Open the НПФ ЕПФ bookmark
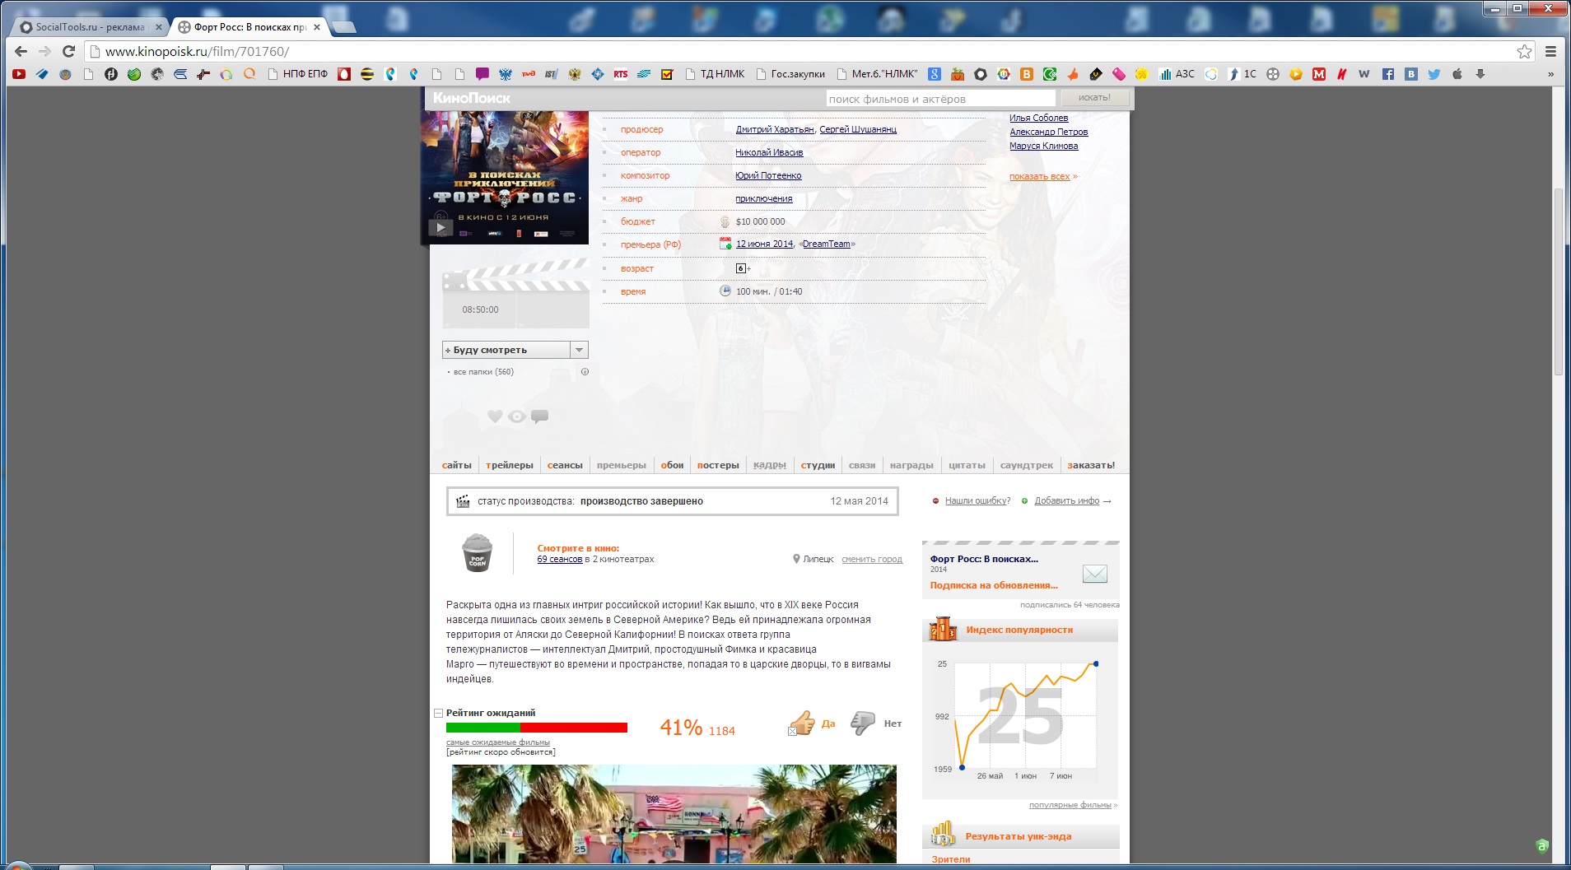The image size is (1571, 870). point(298,74)
